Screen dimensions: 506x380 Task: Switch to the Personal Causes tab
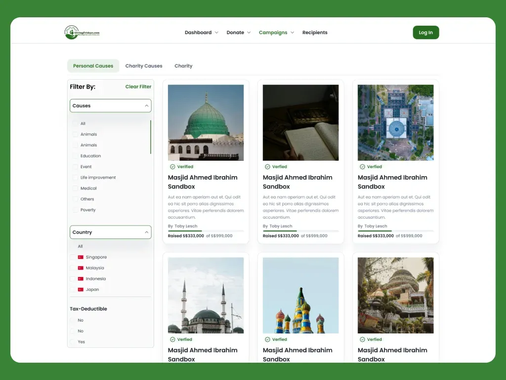[x=93, y=66]
